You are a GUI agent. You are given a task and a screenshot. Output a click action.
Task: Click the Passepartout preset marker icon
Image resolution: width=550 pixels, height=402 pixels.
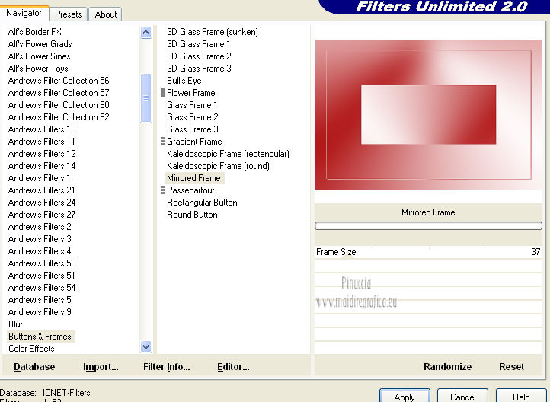(x=162, y=190)
